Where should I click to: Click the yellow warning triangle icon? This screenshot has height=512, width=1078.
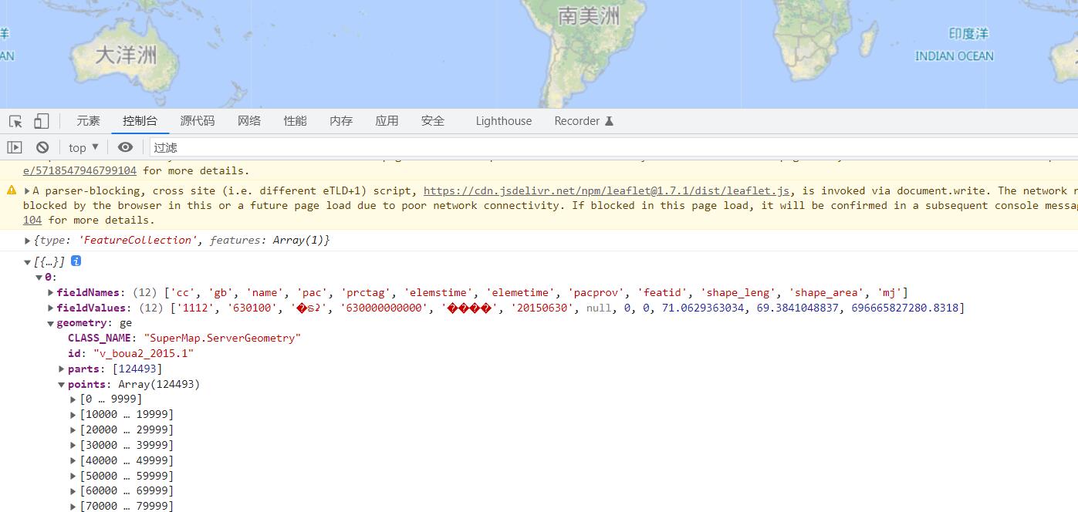(x=12, y=190)
